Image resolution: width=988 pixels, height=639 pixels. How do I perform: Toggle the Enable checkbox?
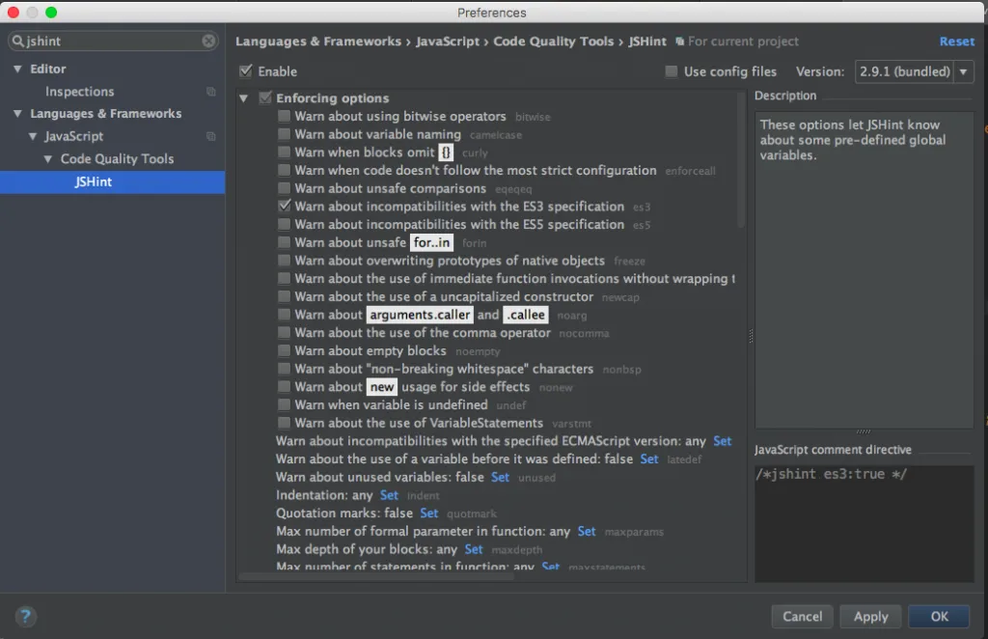point(246,71)
